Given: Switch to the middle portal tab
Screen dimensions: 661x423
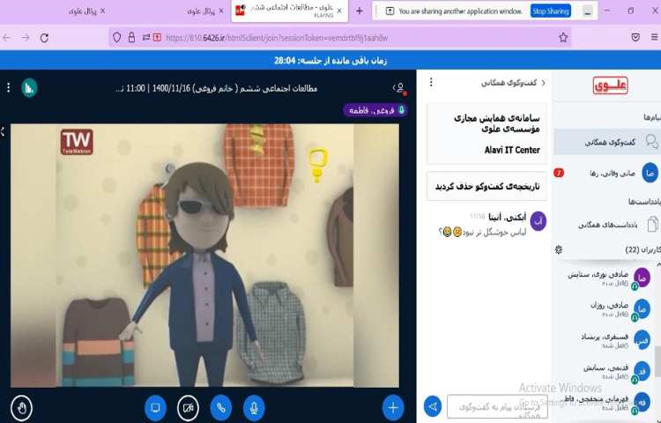Looking at the screenshot, I should [201, 11].
